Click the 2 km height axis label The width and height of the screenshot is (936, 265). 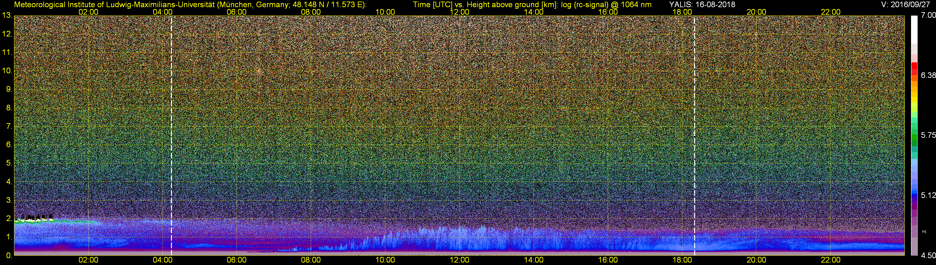[9, 219]
